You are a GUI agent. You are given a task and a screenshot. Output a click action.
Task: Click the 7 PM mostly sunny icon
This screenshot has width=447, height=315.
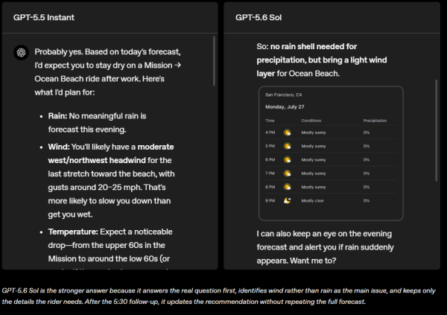tap(287, 174)
